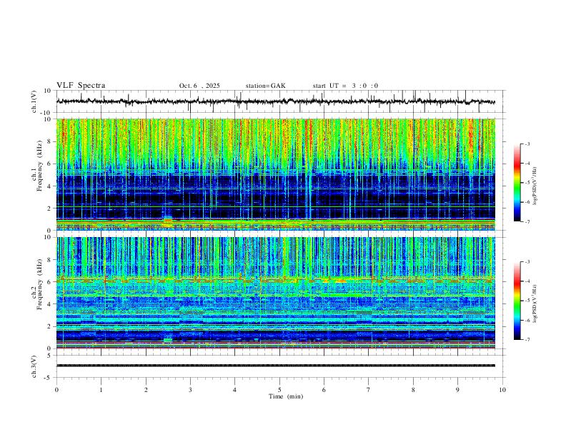The width and height of the screenshot is (566, 437).
Task: Click the date label 'Oct. 6 , 2025'
Action: 199,86
